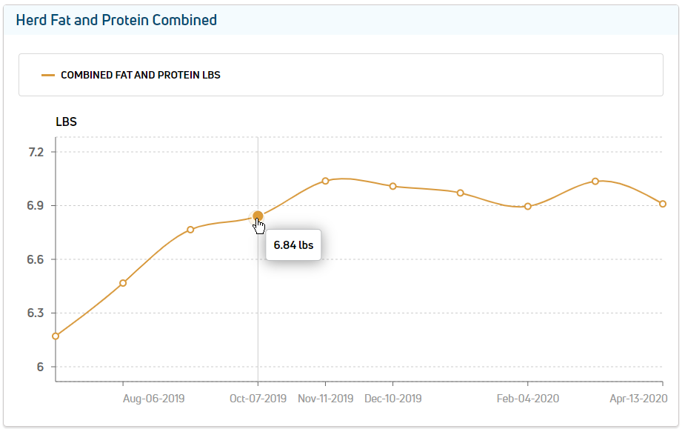Screen dimensions: 685x429
Task: Select the data point above Nov-11-2019
Action: 325,181
